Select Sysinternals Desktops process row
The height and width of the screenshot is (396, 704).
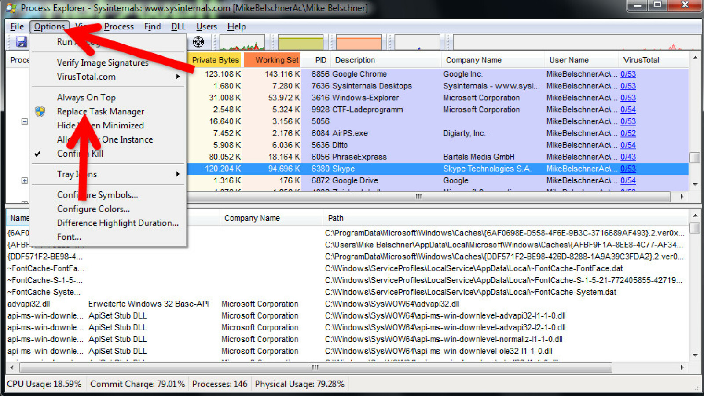tap(438, 86)
